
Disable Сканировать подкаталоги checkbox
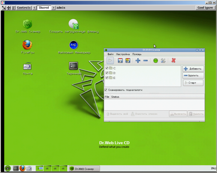pyautogui.click(x=106, y=90)
